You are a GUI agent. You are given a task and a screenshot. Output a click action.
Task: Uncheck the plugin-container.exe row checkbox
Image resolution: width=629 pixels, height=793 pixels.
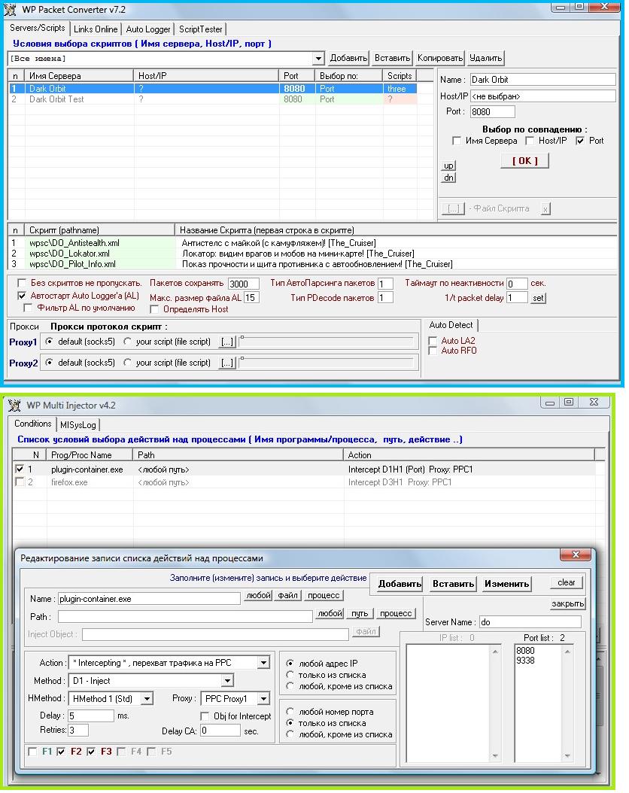point(20,469)
